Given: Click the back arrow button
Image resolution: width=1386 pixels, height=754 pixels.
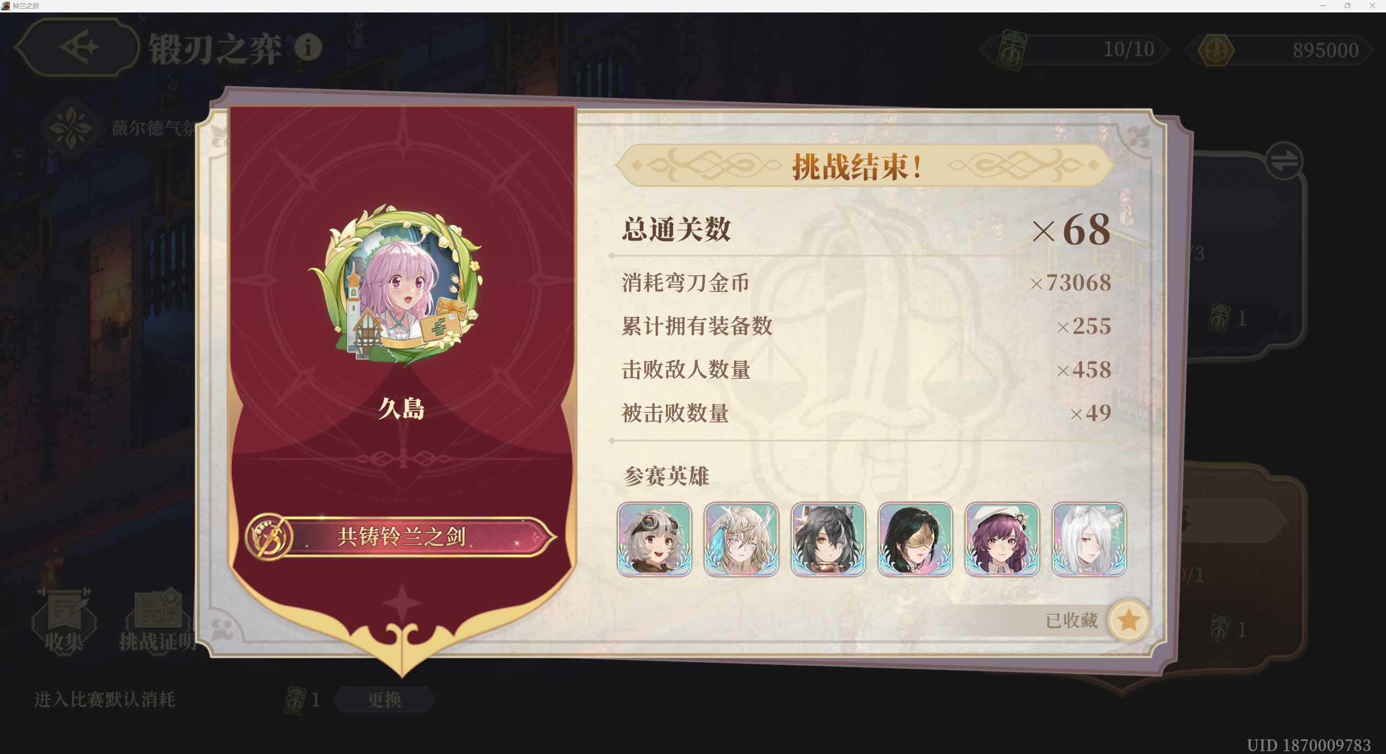Looking at the screenshot, I should point(77,47).
